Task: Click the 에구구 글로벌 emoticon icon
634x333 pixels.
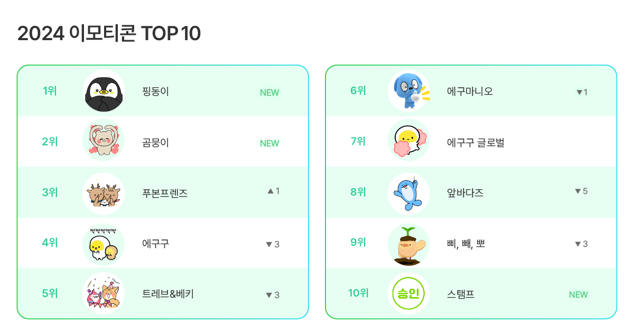Action: (x=409, y=142)
